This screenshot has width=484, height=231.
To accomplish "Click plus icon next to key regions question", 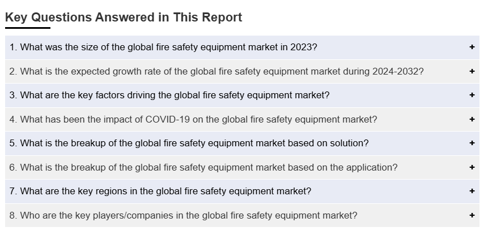I will click(472, 191).
